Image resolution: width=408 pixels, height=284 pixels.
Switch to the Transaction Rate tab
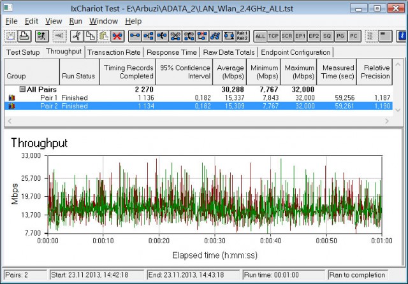(x=114, y=52)
